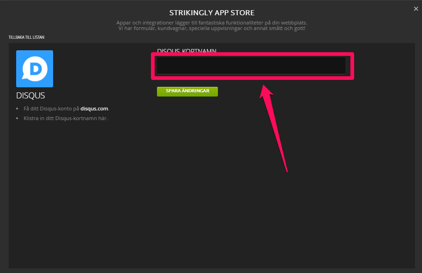Click the Disqus shortname input field
Viewport: 422px width, 273px height.
(251, 66)
